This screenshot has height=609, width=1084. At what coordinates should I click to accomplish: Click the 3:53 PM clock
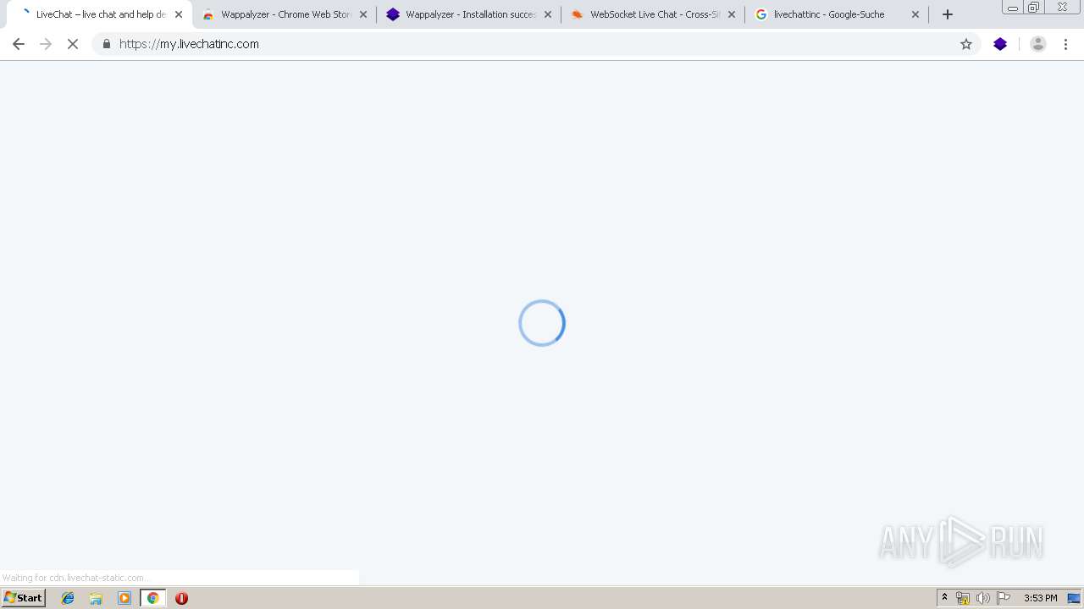pyautogui.click(x=1040, y=598)
